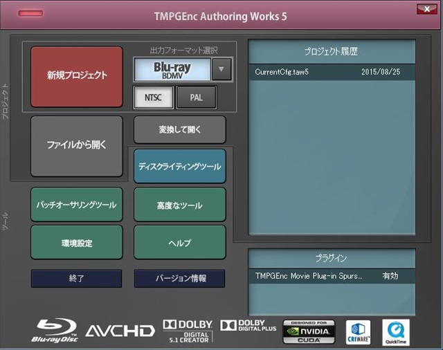The width and height of the screenshot is (443, 350).
Task: Click Dolby Digital 5.1 Creator logo
Action: coord(188,331)
